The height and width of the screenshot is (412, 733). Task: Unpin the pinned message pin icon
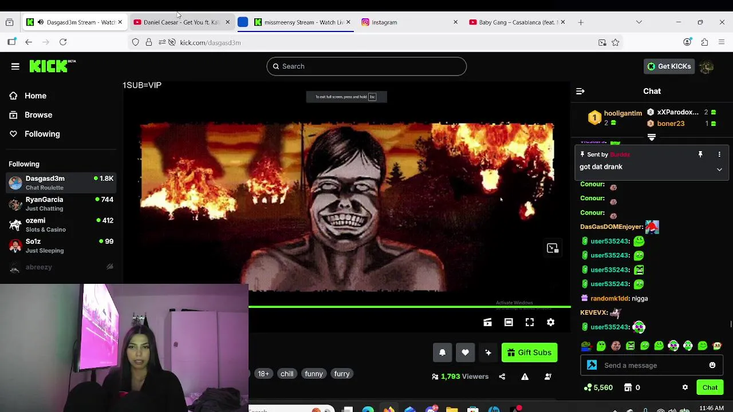tap(700, 154)
